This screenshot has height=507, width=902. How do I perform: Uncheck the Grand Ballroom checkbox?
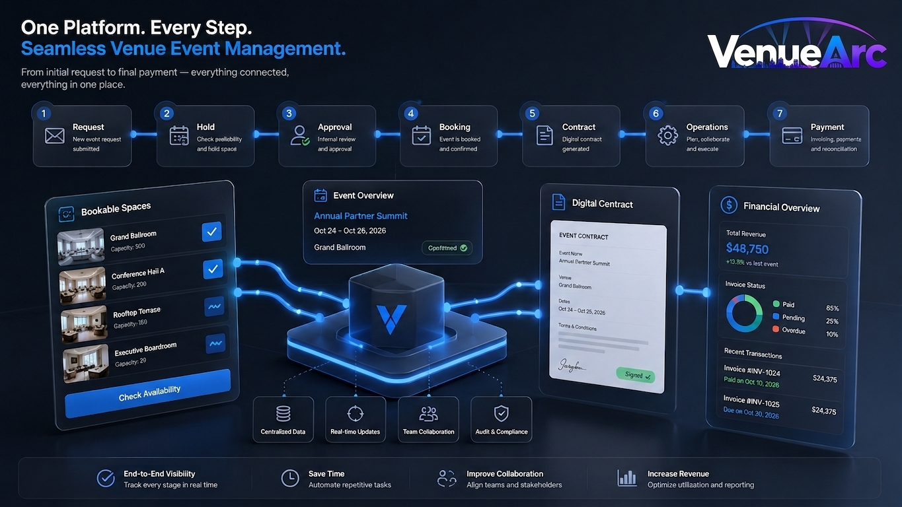pyautogui.click(x=212, y=232)
